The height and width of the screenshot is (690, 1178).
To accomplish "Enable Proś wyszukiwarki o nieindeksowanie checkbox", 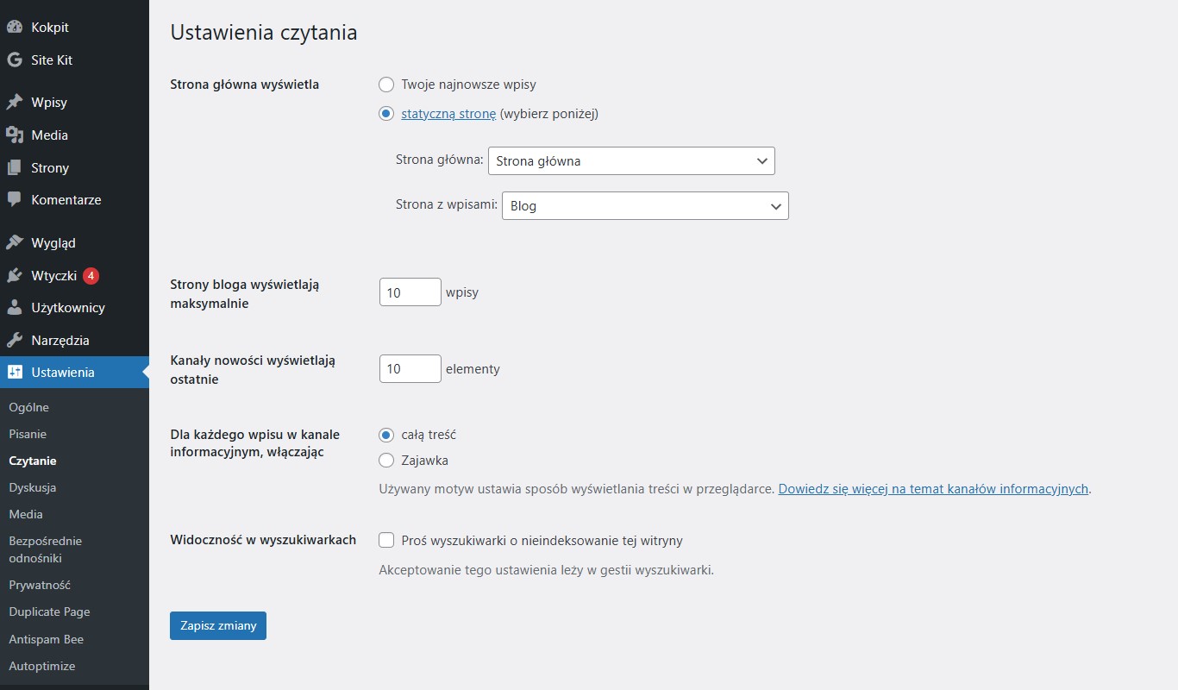I will tap(385, 540).
